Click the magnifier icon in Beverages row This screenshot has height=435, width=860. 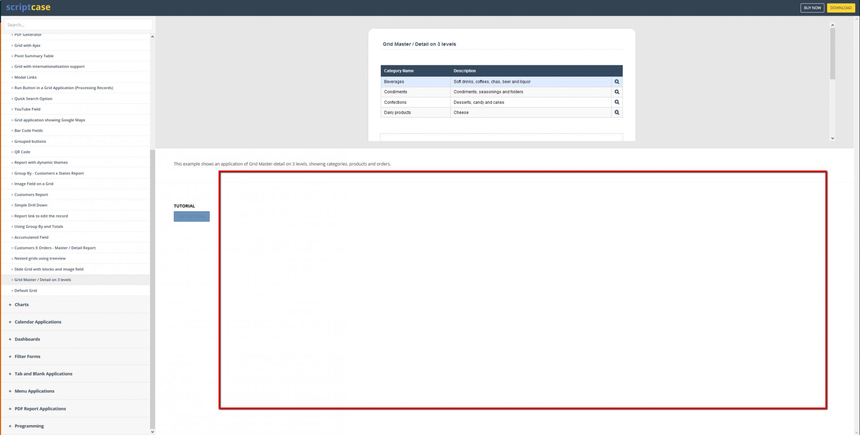point(617,82)
